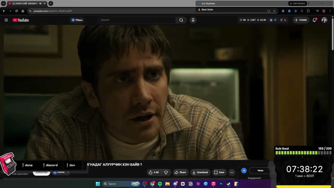
Task: Open Discord from the taskbar
Action: coord(175,184)
